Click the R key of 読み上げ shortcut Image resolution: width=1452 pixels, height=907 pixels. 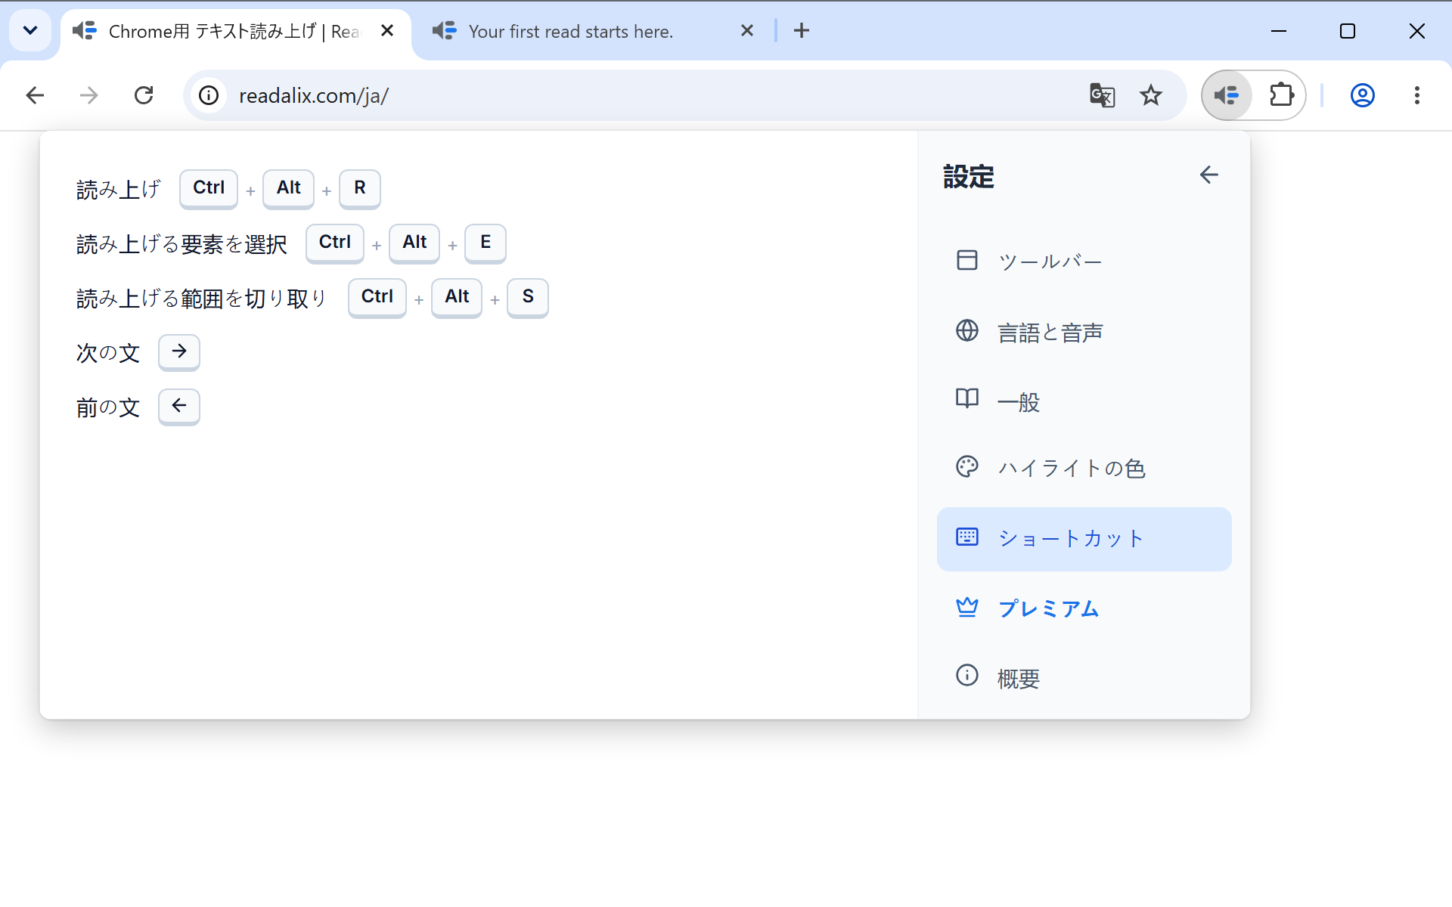tap(360, 188)
